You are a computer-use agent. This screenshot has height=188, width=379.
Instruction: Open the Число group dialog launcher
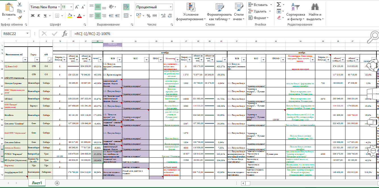[x=172, y=24]
